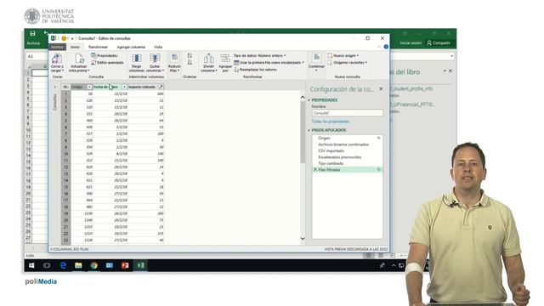
Task: Click the Compartir button in Excel window
Action: 439,42
